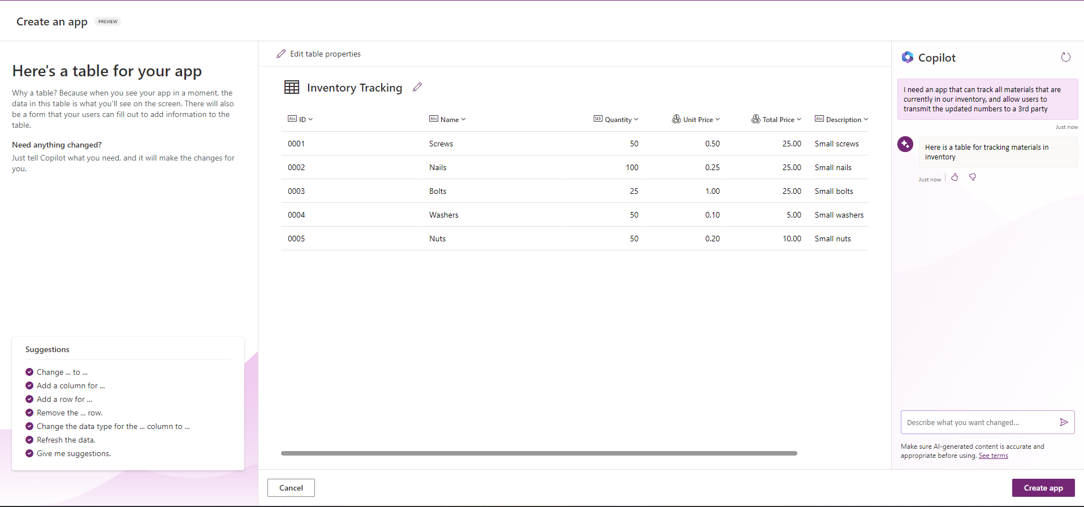
Task: Click the Copilot refresh icon
Action: point(1065,57)
